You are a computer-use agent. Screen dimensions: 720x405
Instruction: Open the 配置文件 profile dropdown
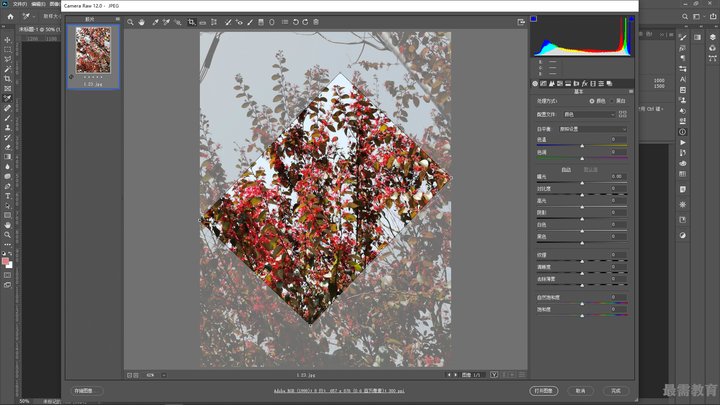(x=589, y=114)
